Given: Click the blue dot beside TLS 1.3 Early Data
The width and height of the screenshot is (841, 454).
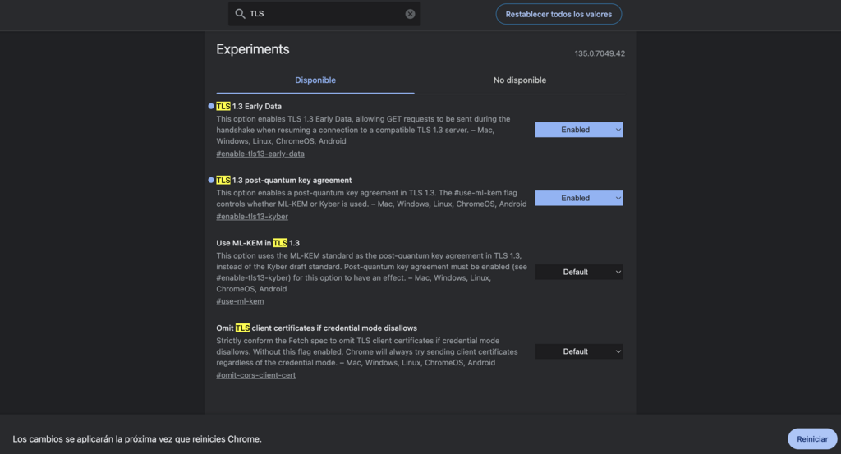Looking at the screenshot, I should point(211,107).
